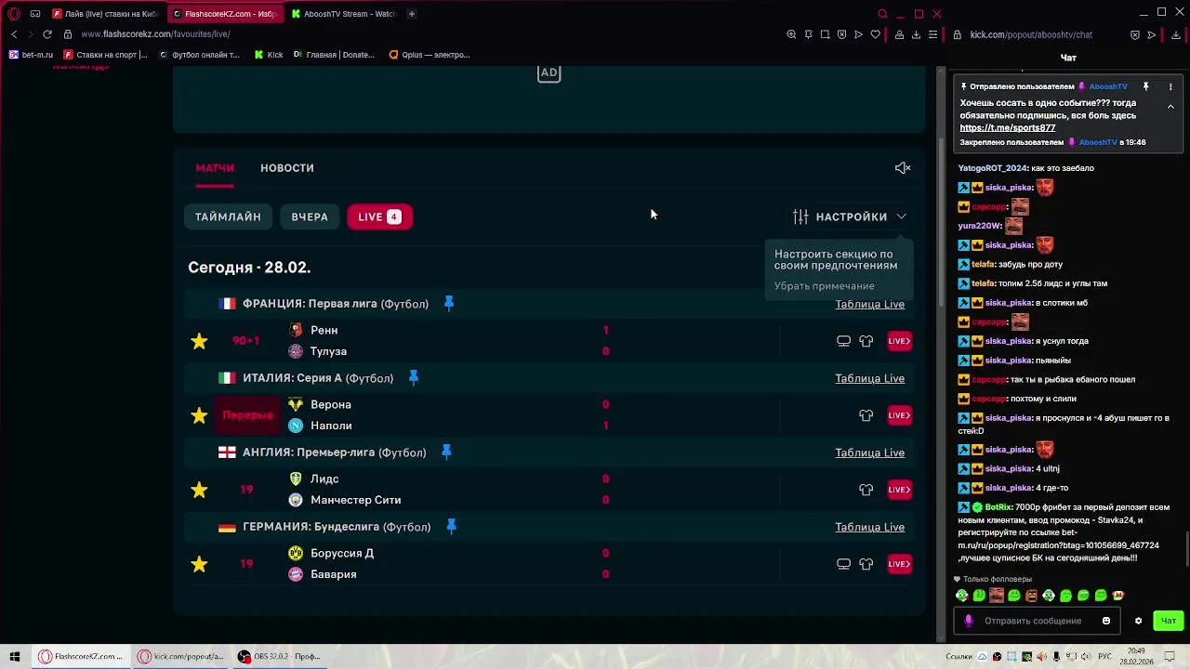Screen dimensions: 1190x669
Task: Reload the Flashscore page
Action: coord(47,34)
